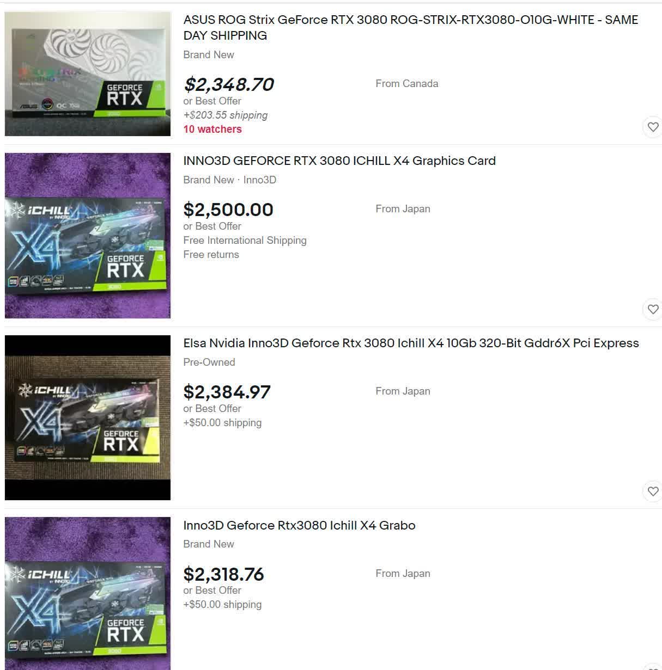Screen dimensions: 662x670
Task: Add ASUS ROG Strix listing to watchlist
Action: 653,127
